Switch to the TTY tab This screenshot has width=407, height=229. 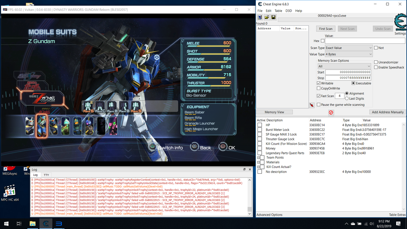pyautogui.click(x=46, y=175)
